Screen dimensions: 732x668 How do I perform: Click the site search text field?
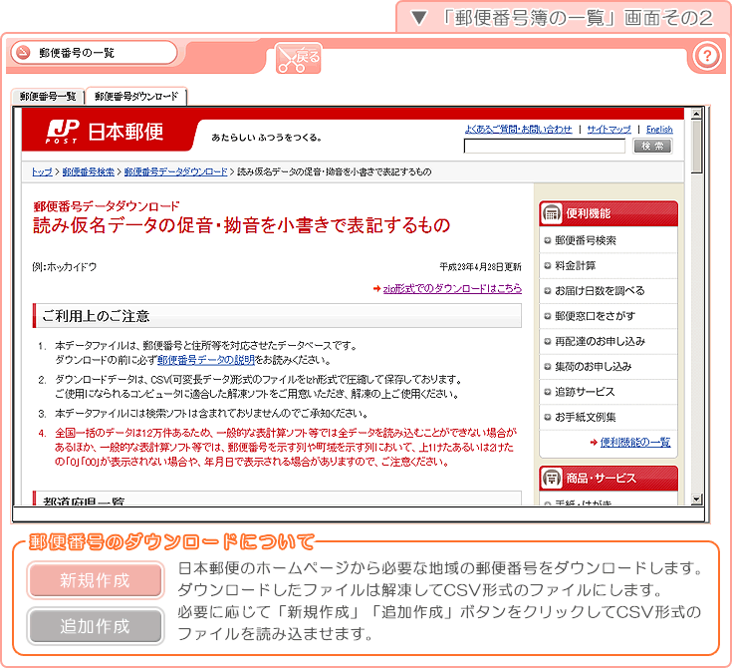544,147
